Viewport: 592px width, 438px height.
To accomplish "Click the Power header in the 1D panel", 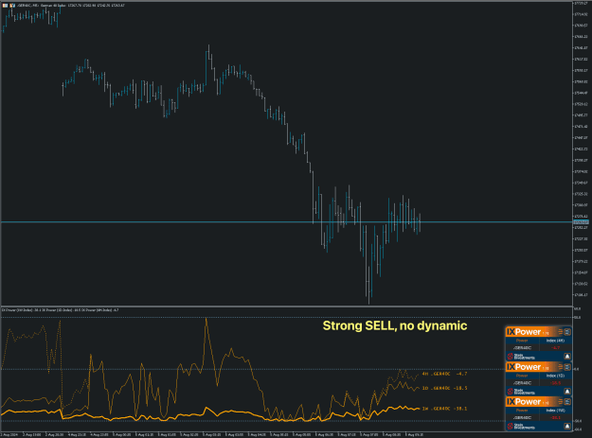I will point(522,376).
